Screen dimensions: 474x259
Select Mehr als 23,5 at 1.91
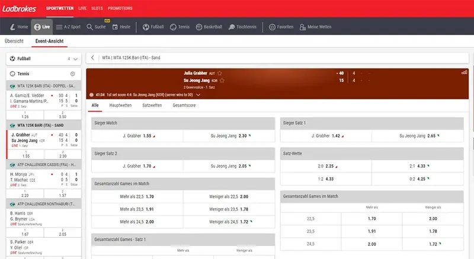point(137,209)
